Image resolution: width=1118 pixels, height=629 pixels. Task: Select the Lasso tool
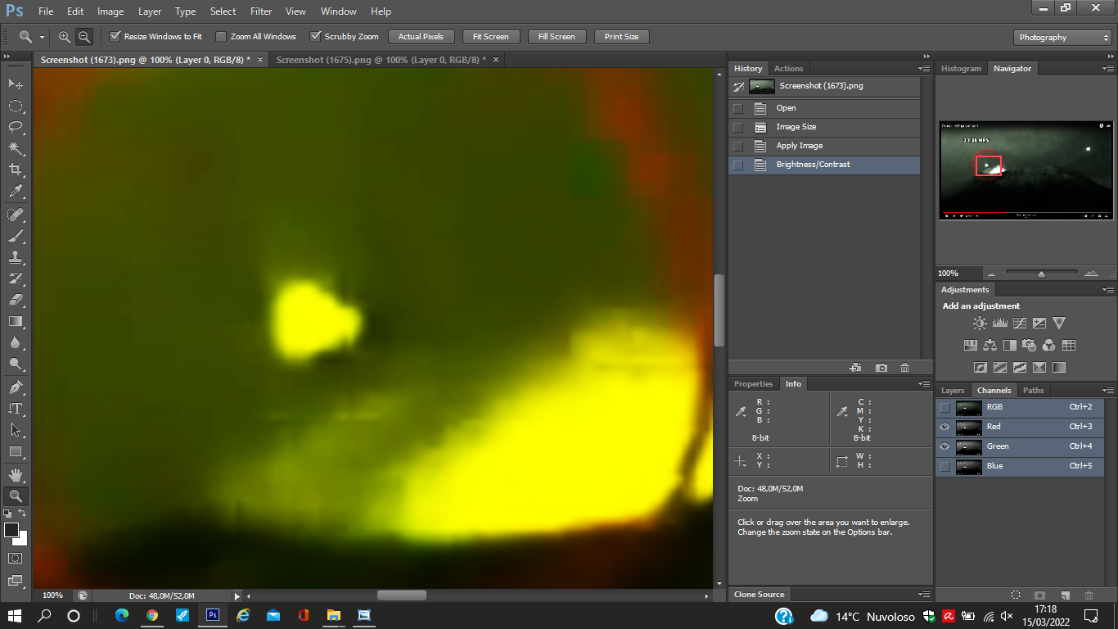(16, 127)
